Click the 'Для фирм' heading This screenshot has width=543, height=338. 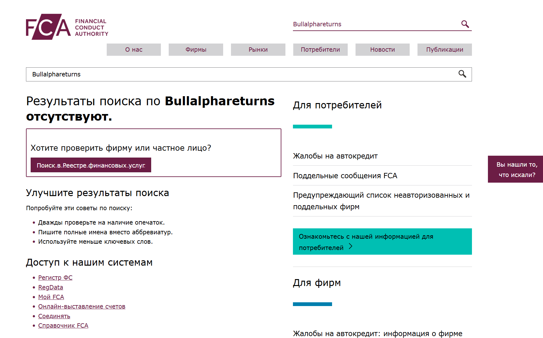click(x=317, y=283)
